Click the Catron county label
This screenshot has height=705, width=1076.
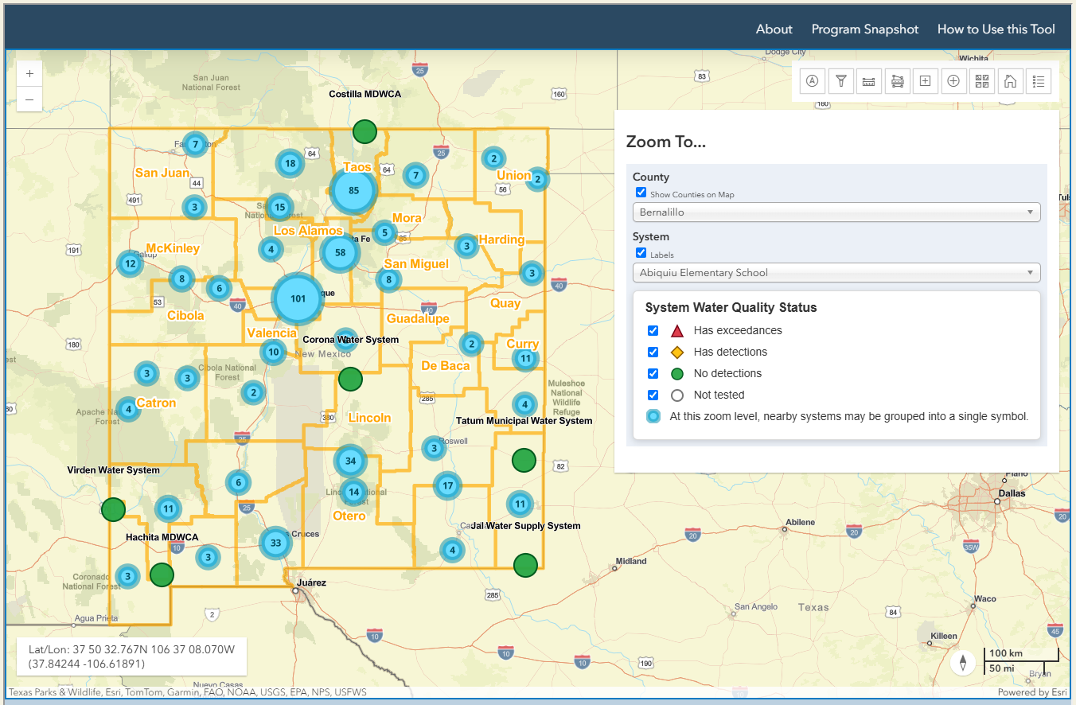[156, 403]
